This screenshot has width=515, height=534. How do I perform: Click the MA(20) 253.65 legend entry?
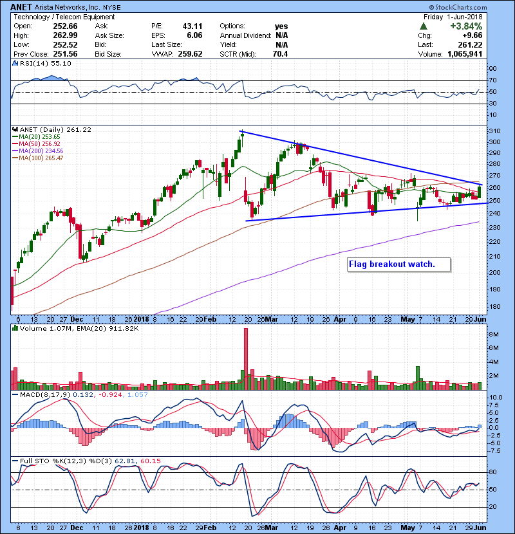click(x=36, y=137)
